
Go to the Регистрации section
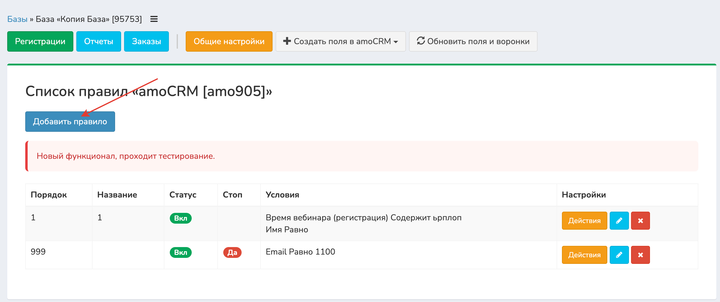click(x=40, y=41)
